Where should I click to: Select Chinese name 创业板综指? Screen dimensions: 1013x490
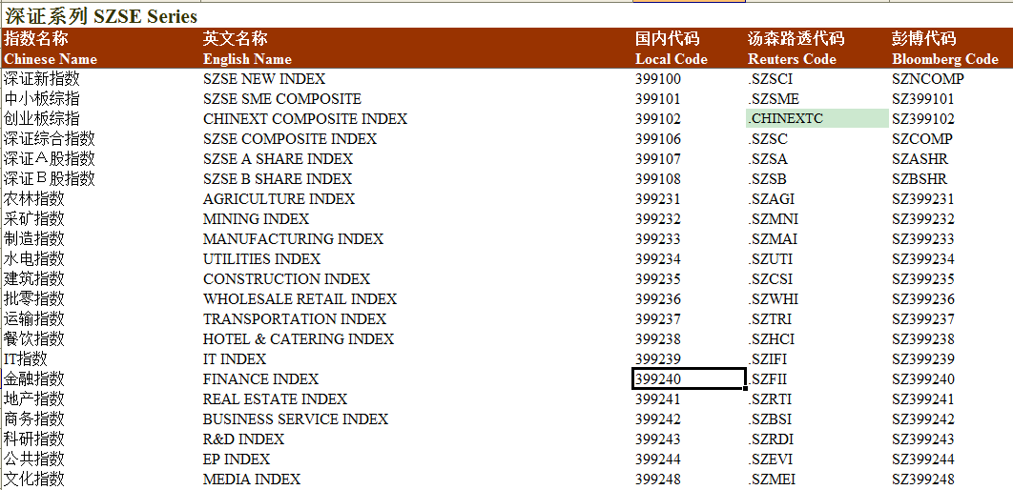point(42,119)
